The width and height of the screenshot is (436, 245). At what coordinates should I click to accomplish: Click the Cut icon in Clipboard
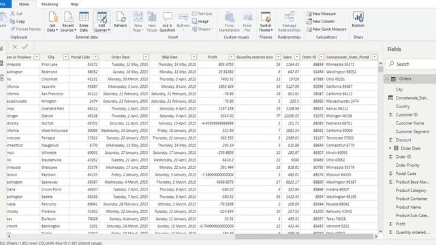(x=13, y=14)
